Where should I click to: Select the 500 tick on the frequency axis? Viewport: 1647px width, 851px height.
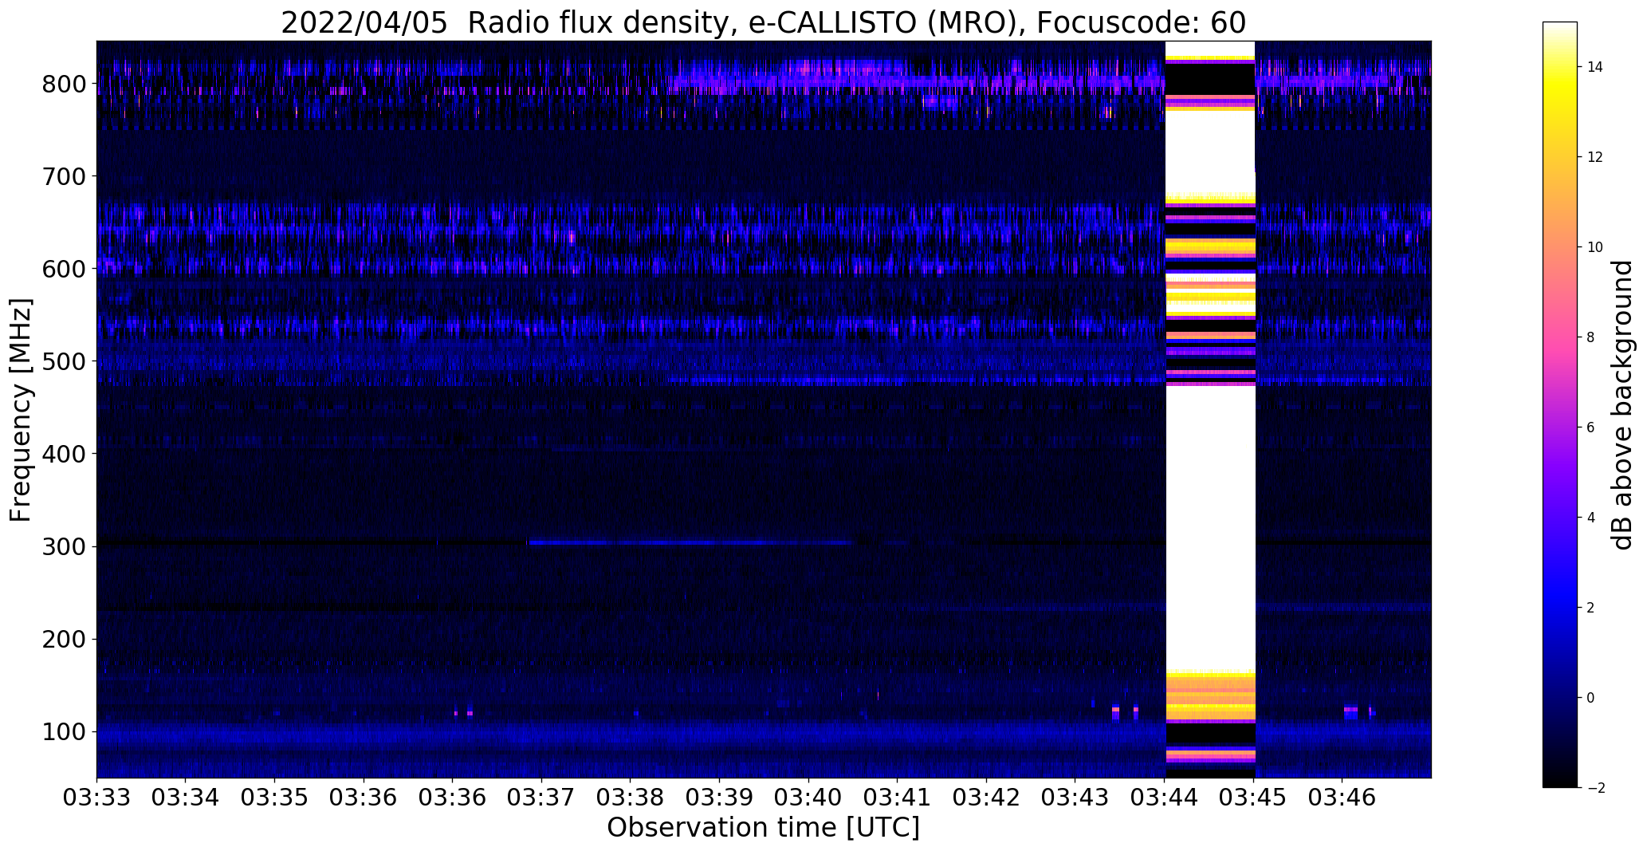pyautogui.click(x=63, y=361)
